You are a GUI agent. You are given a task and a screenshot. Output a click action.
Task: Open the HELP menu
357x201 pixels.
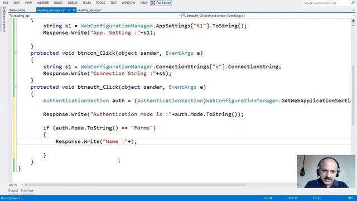coord(144,3)
